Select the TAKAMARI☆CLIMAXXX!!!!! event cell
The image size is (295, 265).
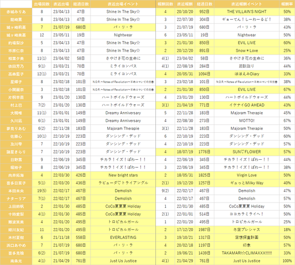coord(247,253)
